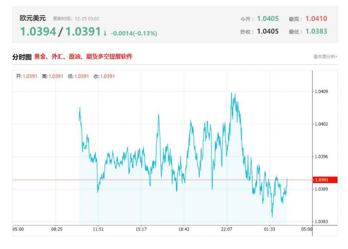The image size is (348, 249).
Task: Click the 欧元美元 title
Action: pos(33,18)
